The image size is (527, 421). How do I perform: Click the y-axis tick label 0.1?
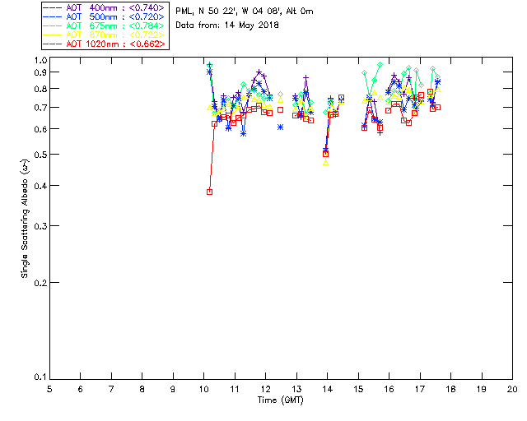click(x=39, y=377)
